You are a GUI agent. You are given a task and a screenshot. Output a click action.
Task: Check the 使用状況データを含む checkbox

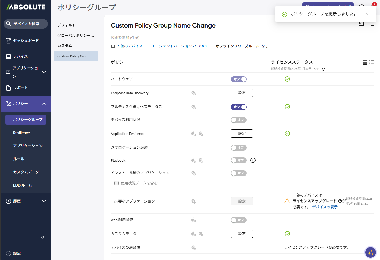pyautogui.click(x=117, y=183)
